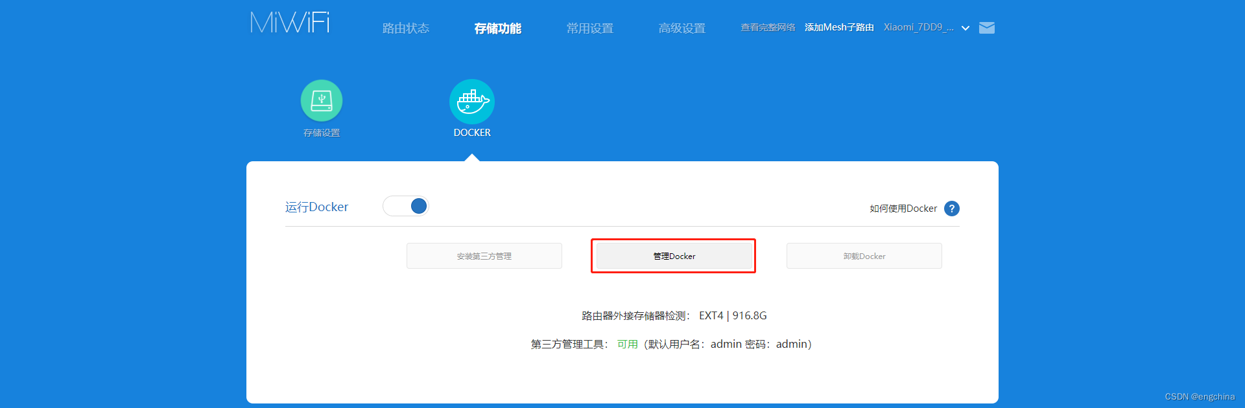Click the 安装第三方管理 button
The width and height of the screenshot is (1245, 408).
coord(484,256)
